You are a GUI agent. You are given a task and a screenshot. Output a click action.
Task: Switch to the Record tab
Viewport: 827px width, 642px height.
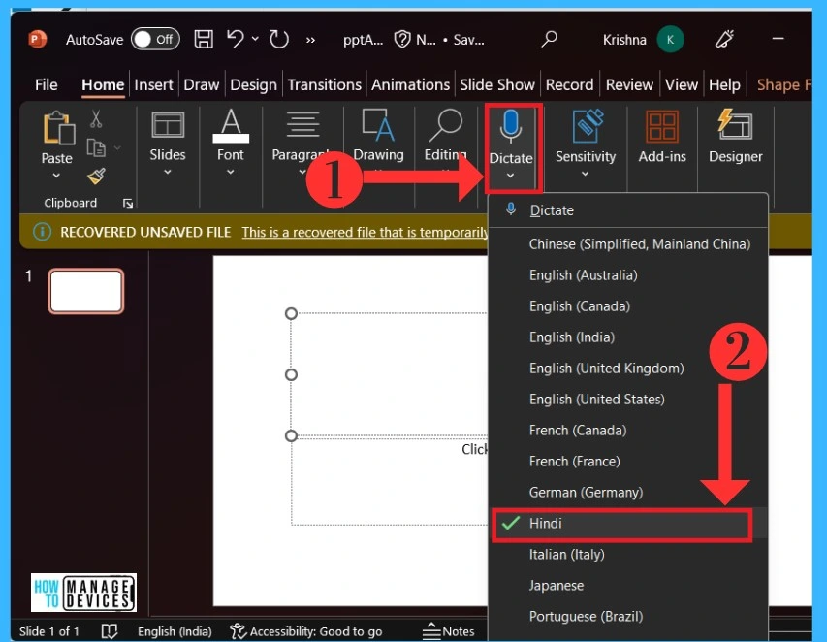click(569, 85)
